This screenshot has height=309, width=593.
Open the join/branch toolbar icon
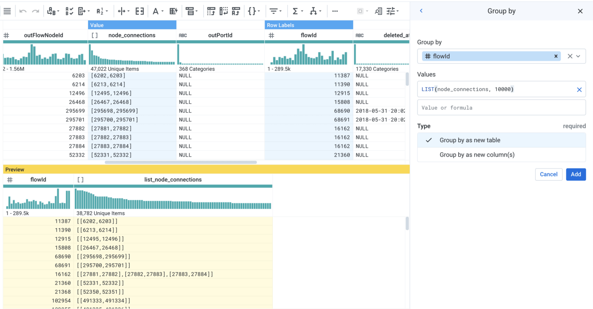316,11
